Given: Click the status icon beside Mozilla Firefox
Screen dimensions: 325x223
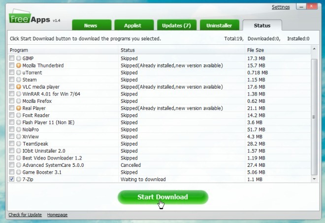Looking at the screenshot, I should click(19, 101).
